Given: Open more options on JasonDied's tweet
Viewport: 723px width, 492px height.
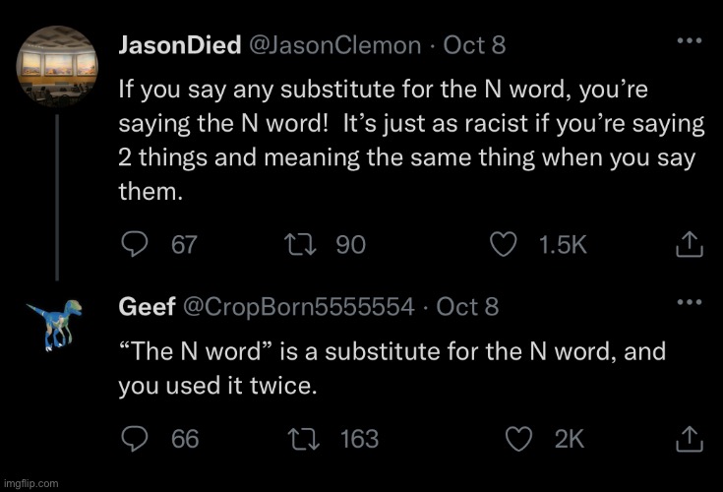Looking at the screenshot, I should tap(690, 41).
